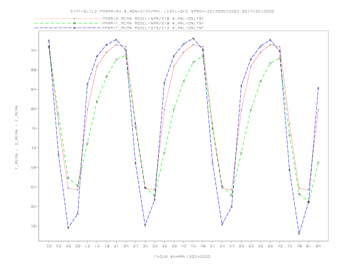Click the x-axis tick label 39
Image resolution: width=347 pixels, height=268 pixels.
point(174,246)
